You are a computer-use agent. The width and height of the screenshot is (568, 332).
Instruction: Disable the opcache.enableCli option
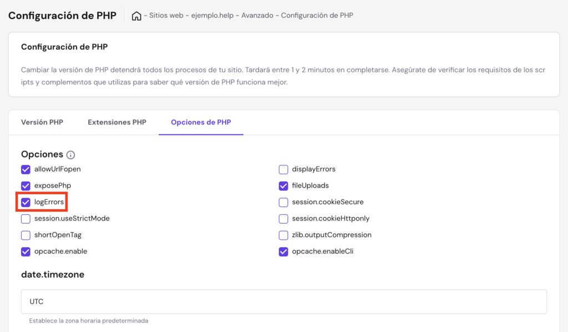click(x=283, y=251)
